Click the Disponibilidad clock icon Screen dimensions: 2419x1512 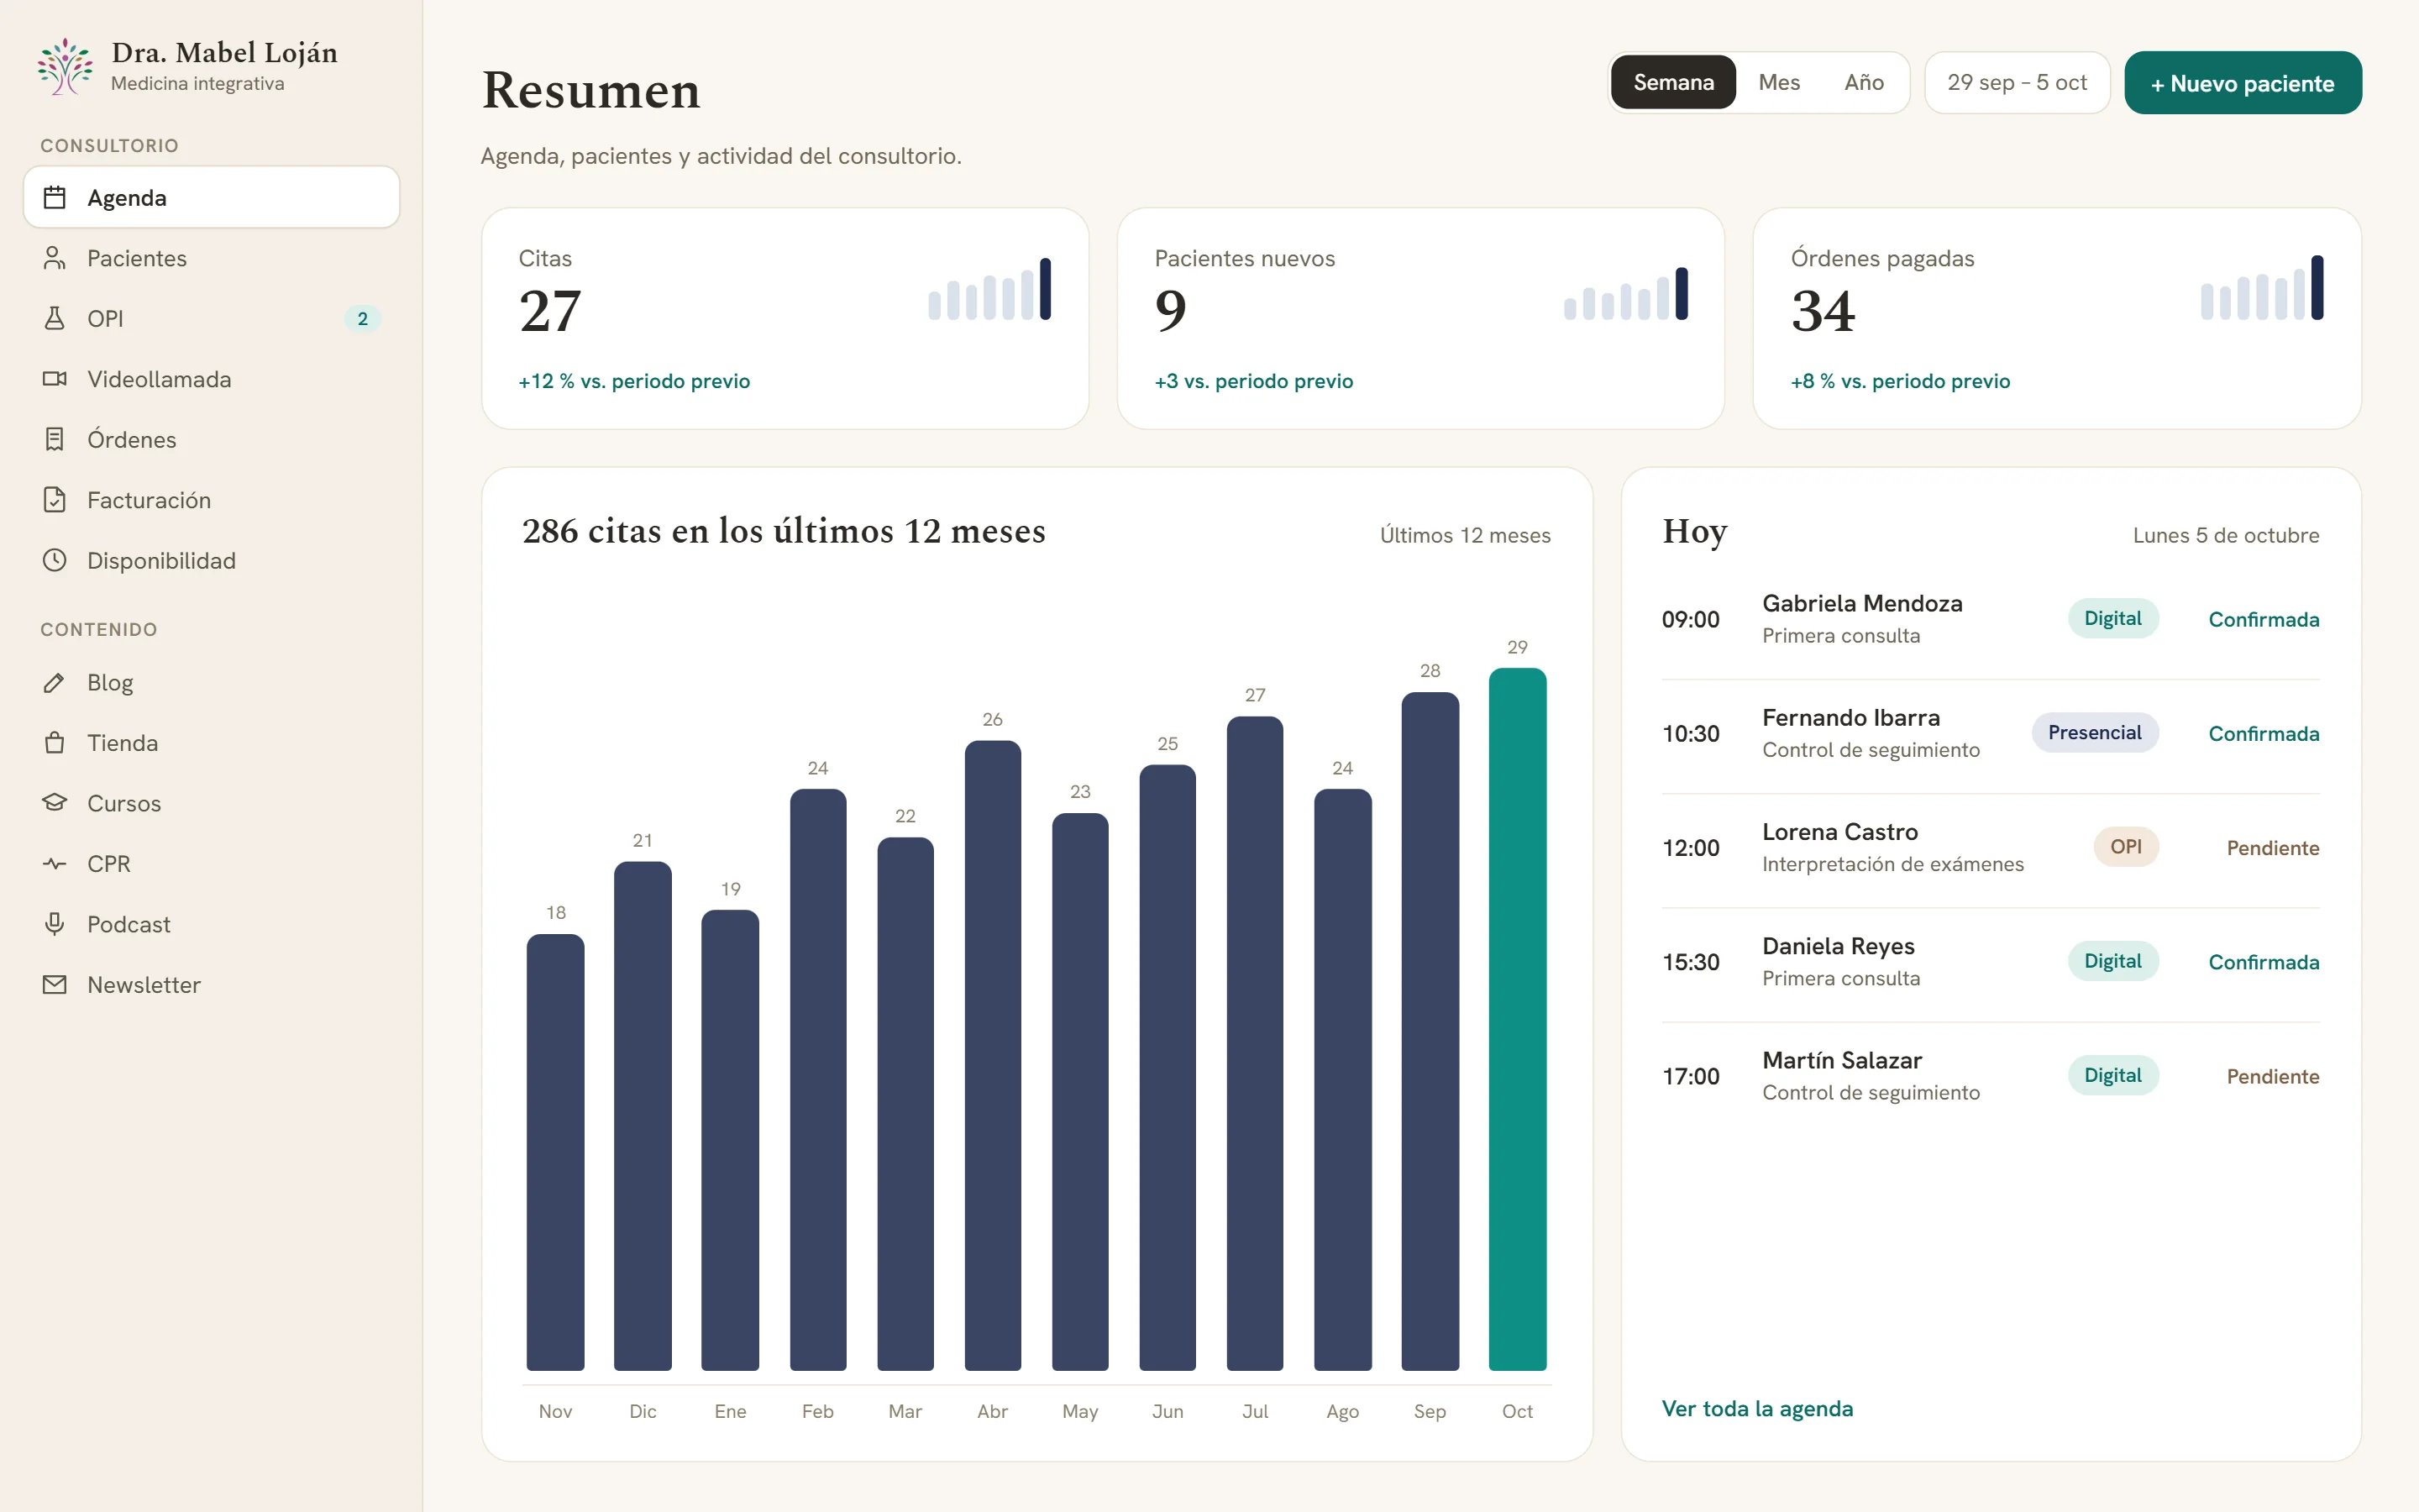tap(55, 560)
